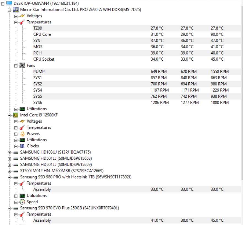Click the ST500LM012 hard drive icon
The image size is (243, 225).
[16, 171]
